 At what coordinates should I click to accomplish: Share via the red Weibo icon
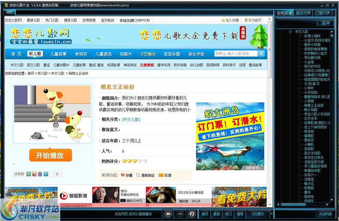point(34,174)
